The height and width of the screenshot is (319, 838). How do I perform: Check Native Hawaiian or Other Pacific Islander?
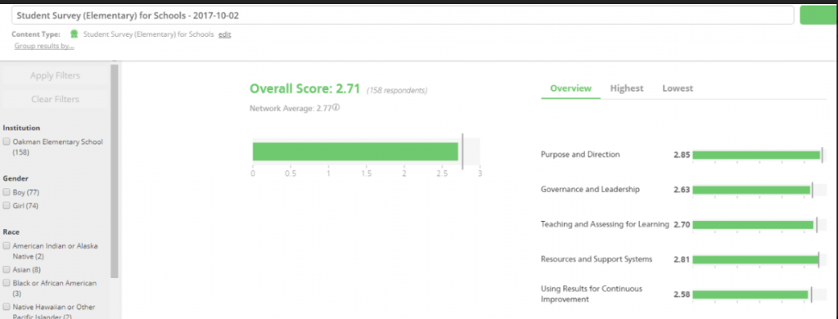(7, 308)
